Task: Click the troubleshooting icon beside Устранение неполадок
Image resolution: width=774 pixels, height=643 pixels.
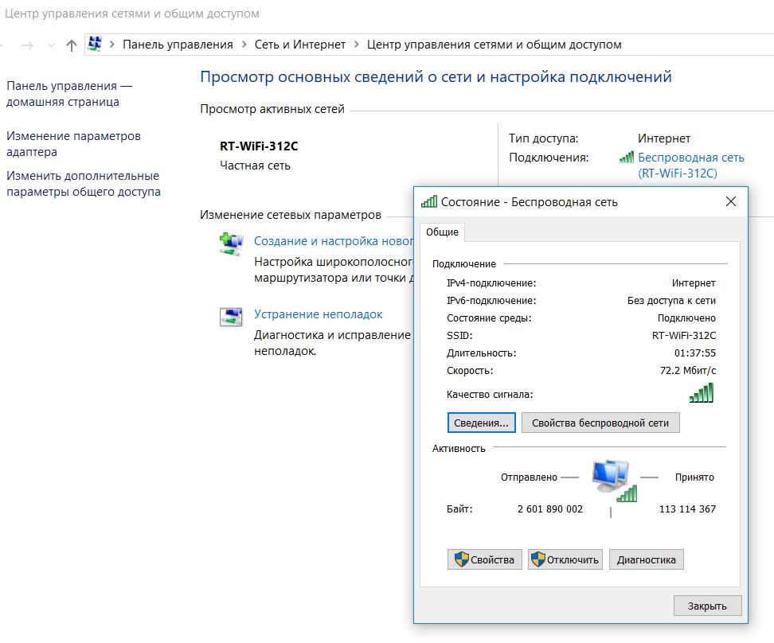Action: click(231, 317)
